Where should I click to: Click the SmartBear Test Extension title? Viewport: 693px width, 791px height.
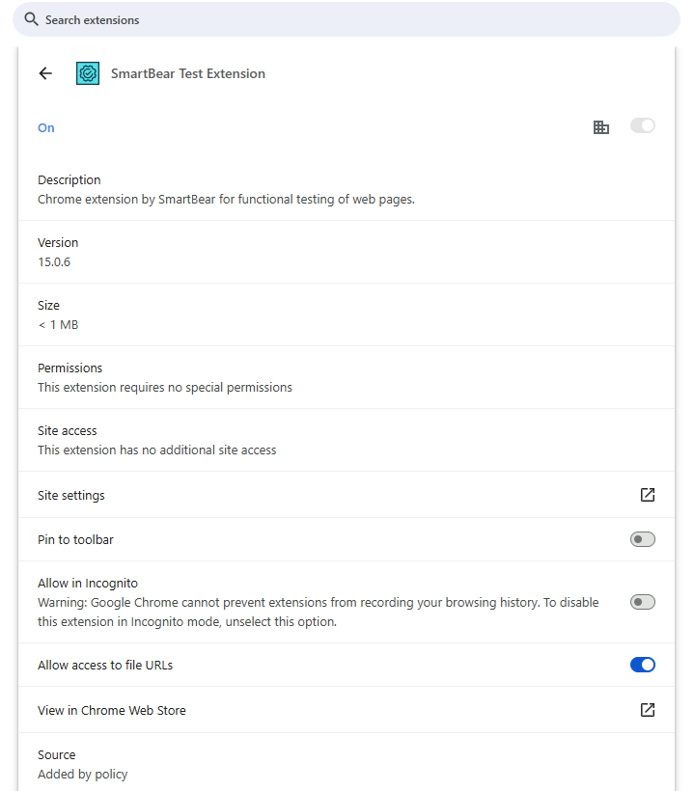pos(188,73)
